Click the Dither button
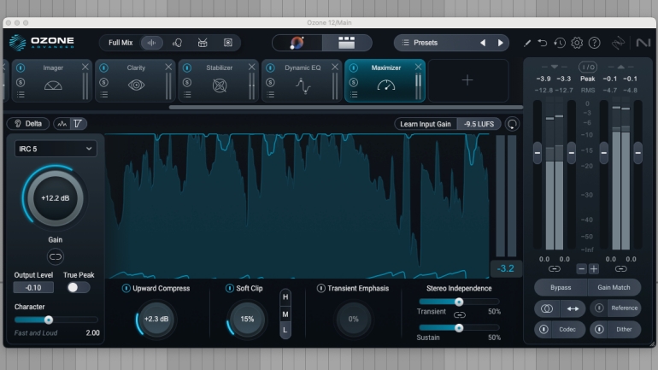 point(615,329)
